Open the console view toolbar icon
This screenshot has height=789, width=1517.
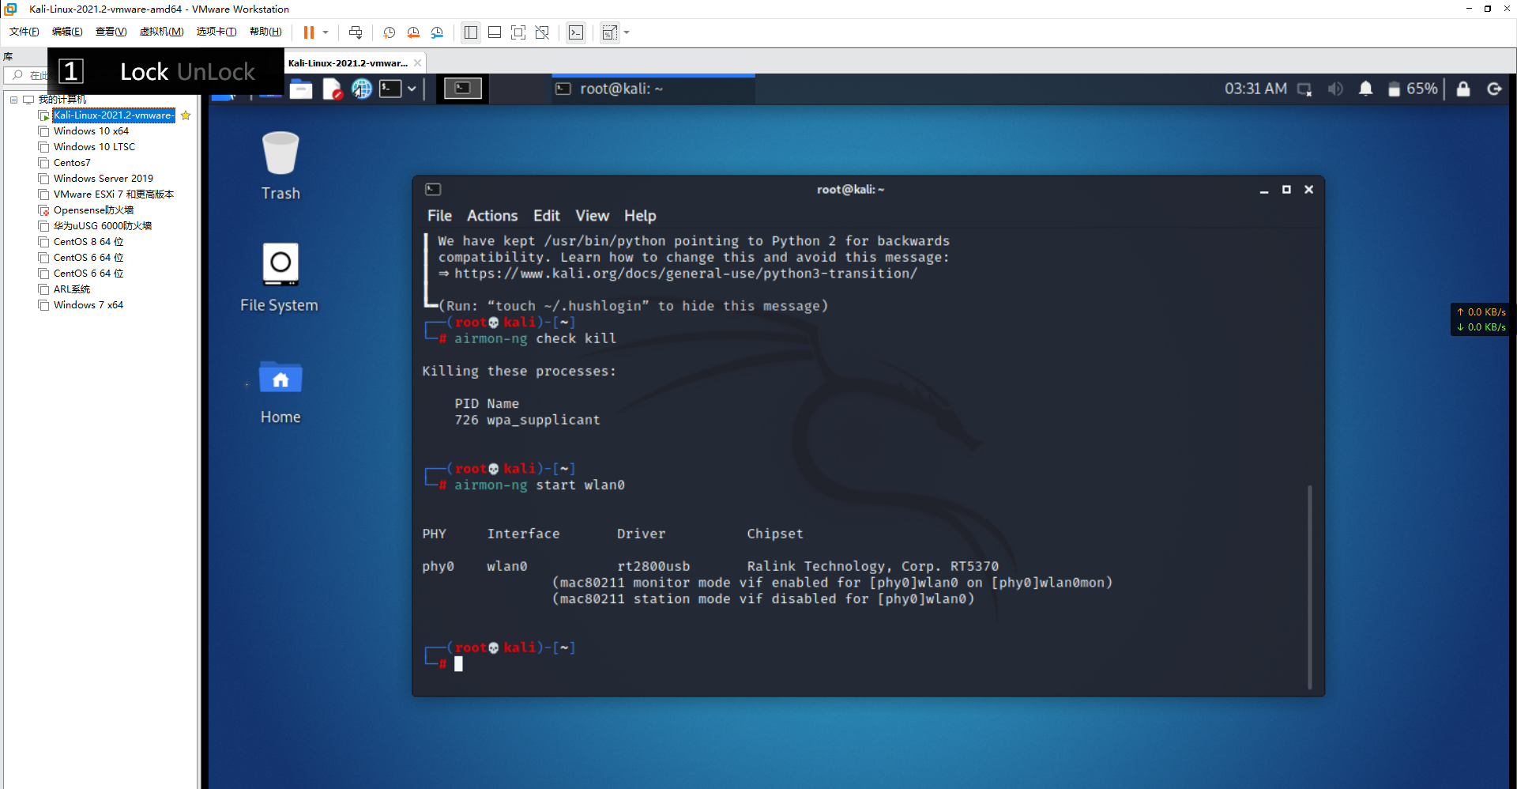576,32
